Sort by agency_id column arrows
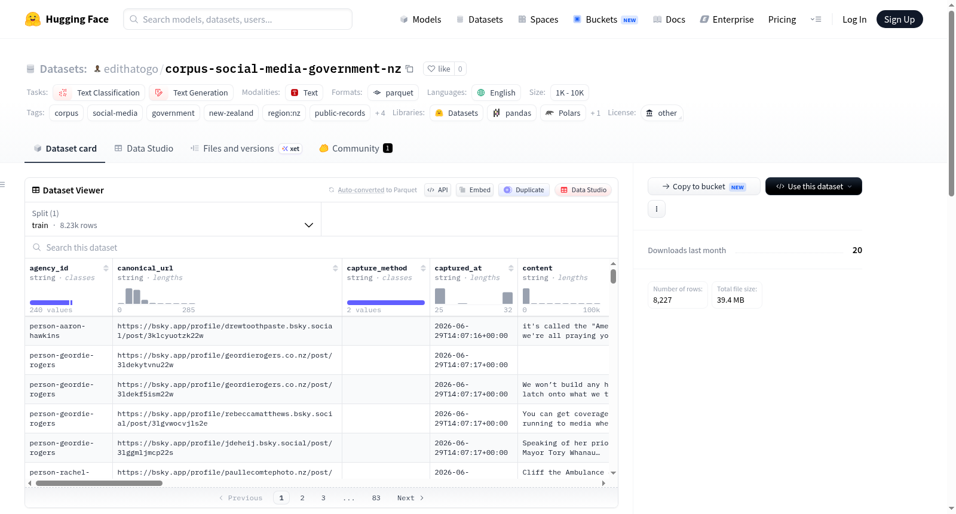The width and height of the screenshot is (956, 514). tap(106, 268)
